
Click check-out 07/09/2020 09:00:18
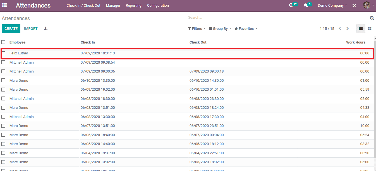pos(207,71)
